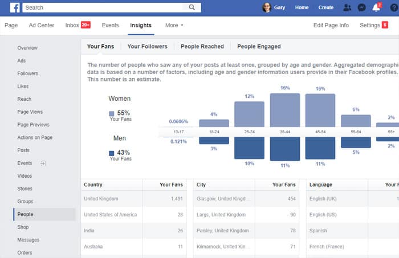Image resolution: width=399 pixels, height=258 pixels.
Task: Click the Kilmarnock city row
Action: pyautogui.click(x=246, y=247)
